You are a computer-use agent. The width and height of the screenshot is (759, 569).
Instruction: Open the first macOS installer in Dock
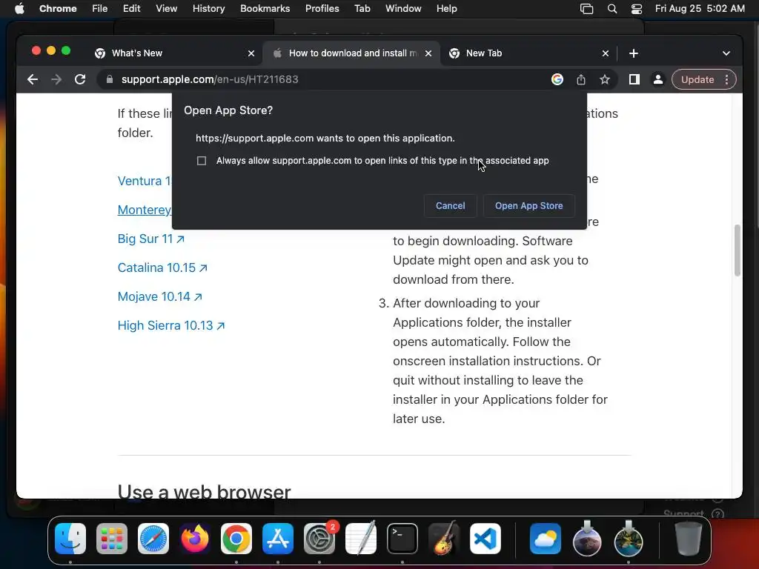(x=587, y=539)
